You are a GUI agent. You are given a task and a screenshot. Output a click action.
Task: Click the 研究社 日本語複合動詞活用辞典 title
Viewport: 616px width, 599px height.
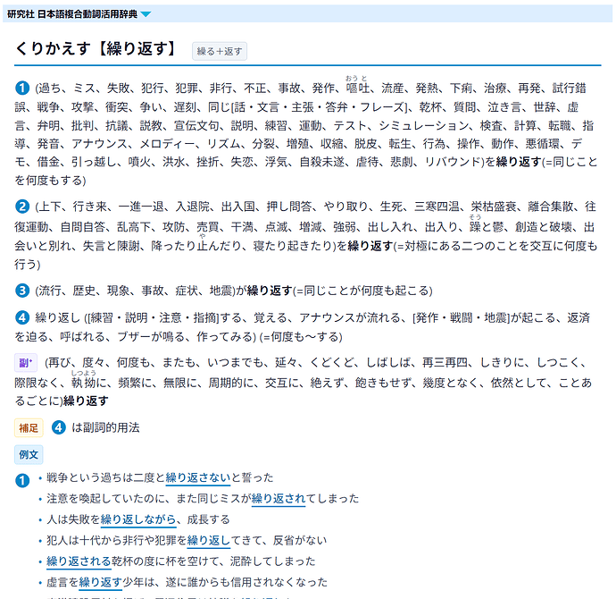point(72,14)
